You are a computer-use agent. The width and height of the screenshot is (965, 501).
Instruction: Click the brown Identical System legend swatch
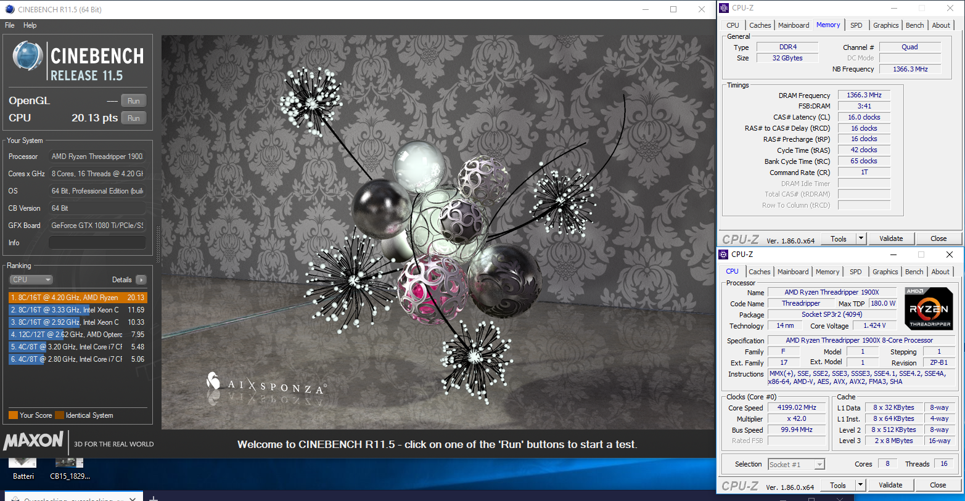(x=59, y=415)
